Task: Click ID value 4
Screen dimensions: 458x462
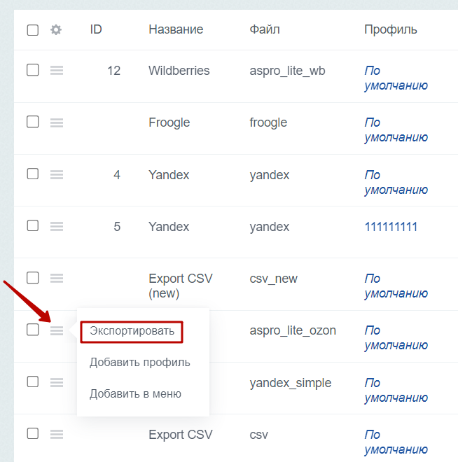Action: pyautogui.click(x=117, y=175)
